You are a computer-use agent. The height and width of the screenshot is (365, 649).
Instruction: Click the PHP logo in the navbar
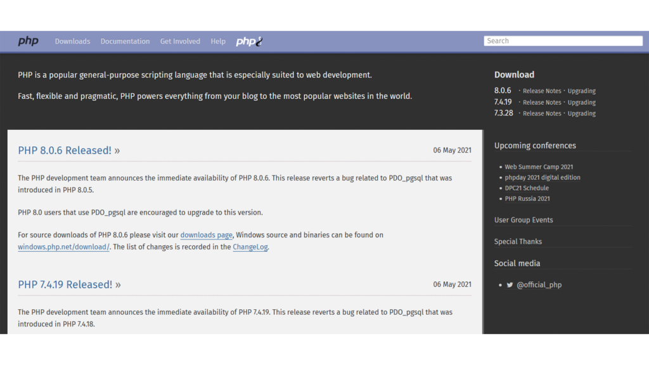coord(28,41)
